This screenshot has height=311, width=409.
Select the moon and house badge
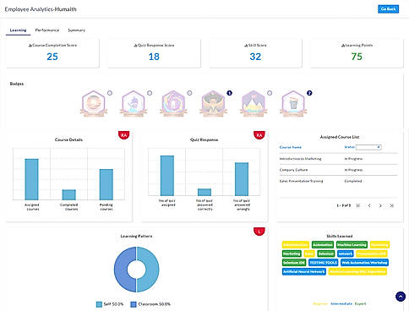click(173, 103)
